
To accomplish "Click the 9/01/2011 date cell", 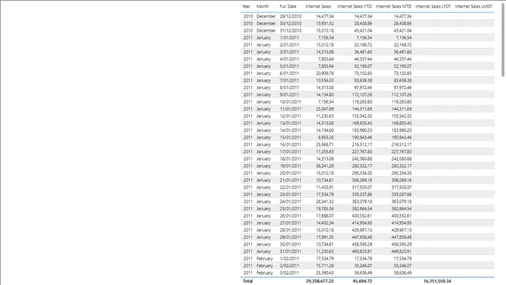I will click(x=289, y=95).
